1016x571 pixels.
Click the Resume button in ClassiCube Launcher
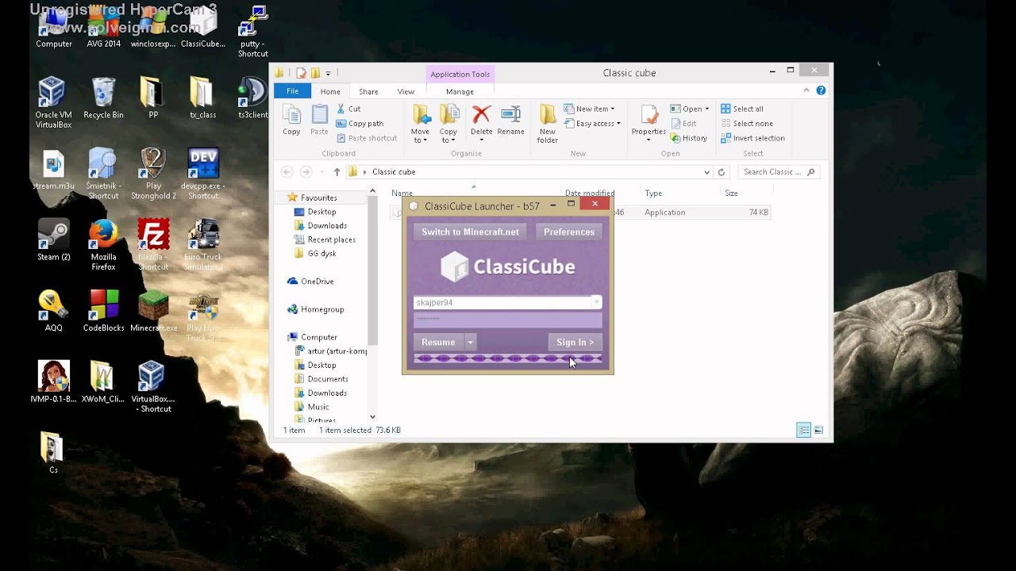click(x=438, y=343)
